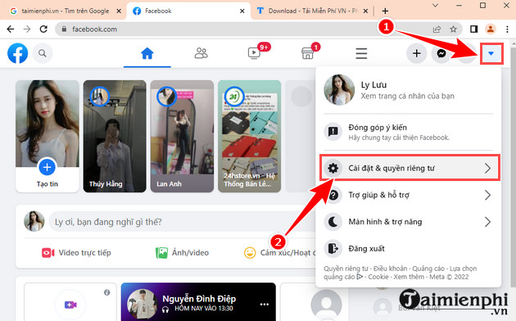Click the settings gear icon
Image resolution: width=516 pixels, height=321 pixels.
click(333, 169)
